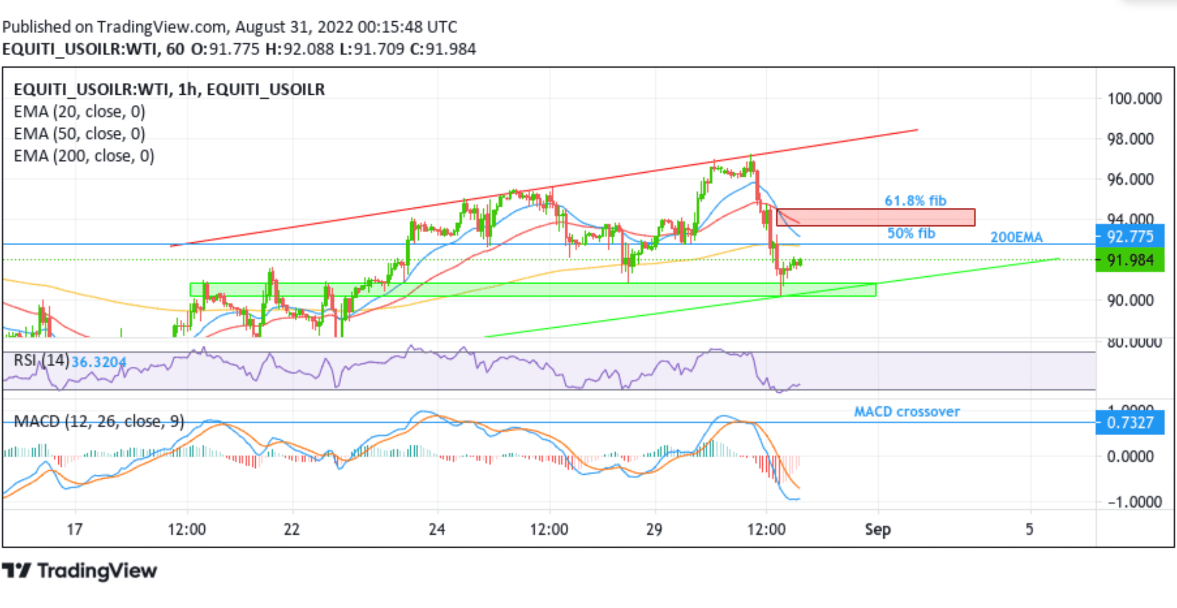Select the EMA (20, close, 0) legend
Viewport: 1177px width, 608px height.
[79, 112]
